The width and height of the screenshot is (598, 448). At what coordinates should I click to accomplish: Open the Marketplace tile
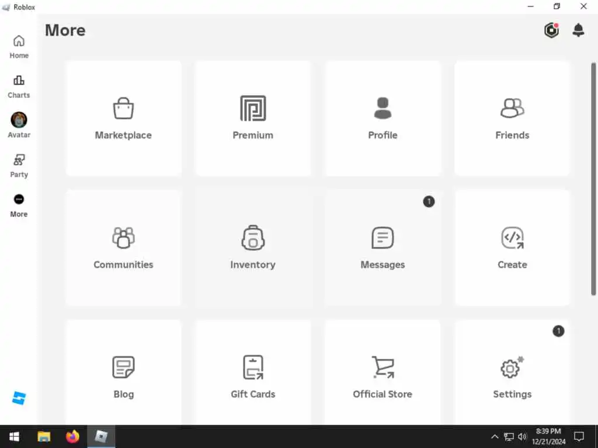pos(123,118)
